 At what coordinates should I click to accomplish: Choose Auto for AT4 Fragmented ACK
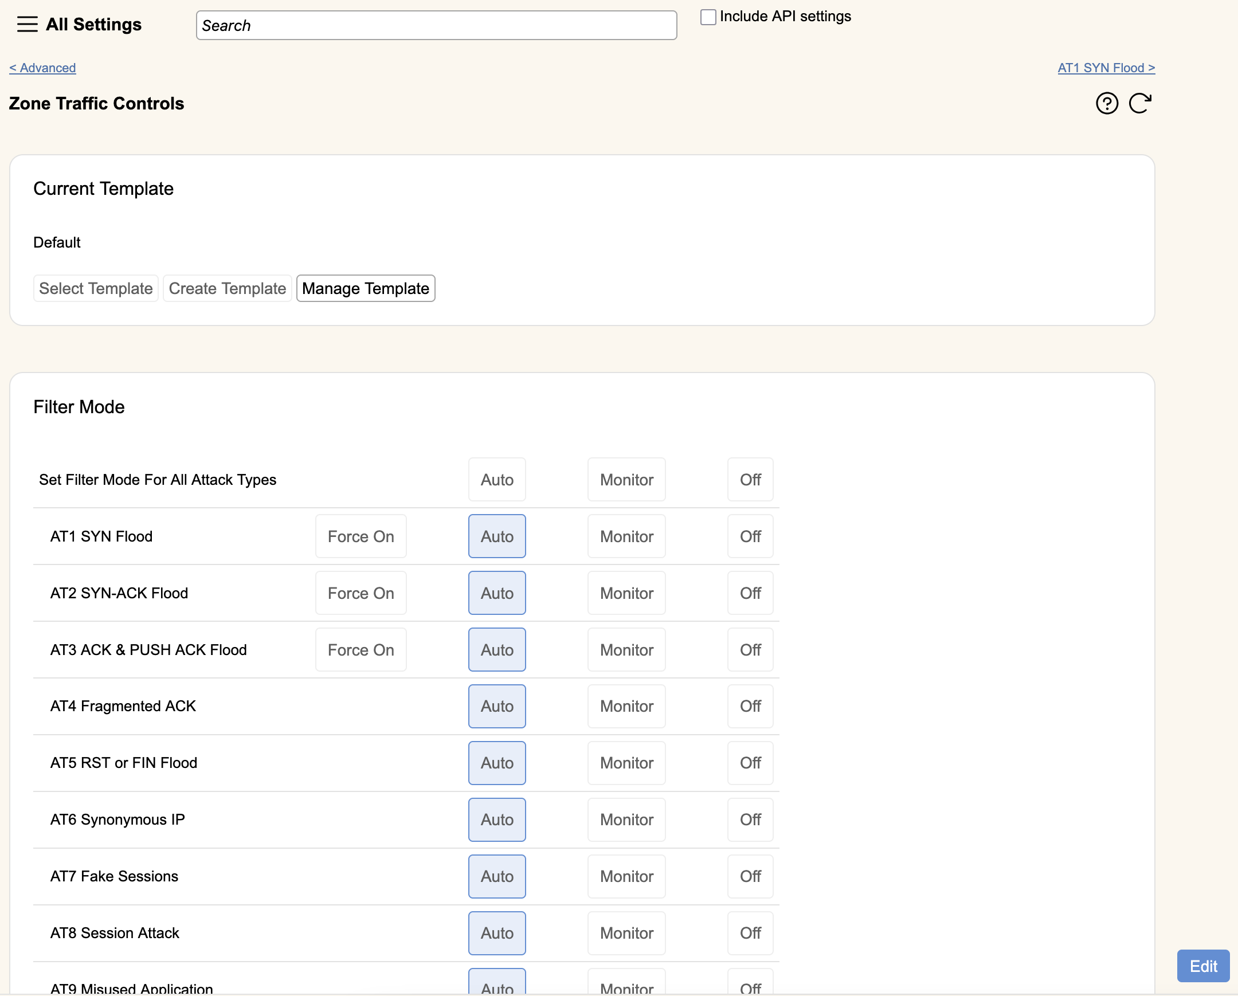click(497, 706)
